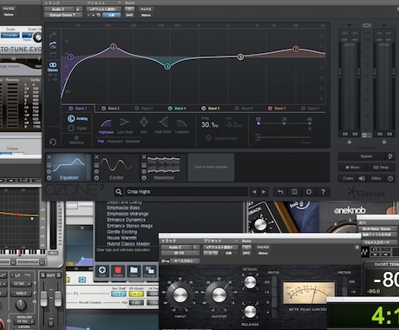Toggle Band 5 power
Image resolution: width=399 pixels, height=330 pixels.
204,109
